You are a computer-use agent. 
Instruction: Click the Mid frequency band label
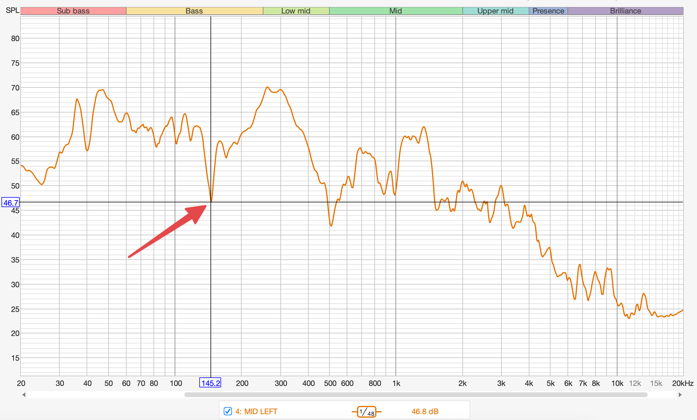(x=395, y=11)
